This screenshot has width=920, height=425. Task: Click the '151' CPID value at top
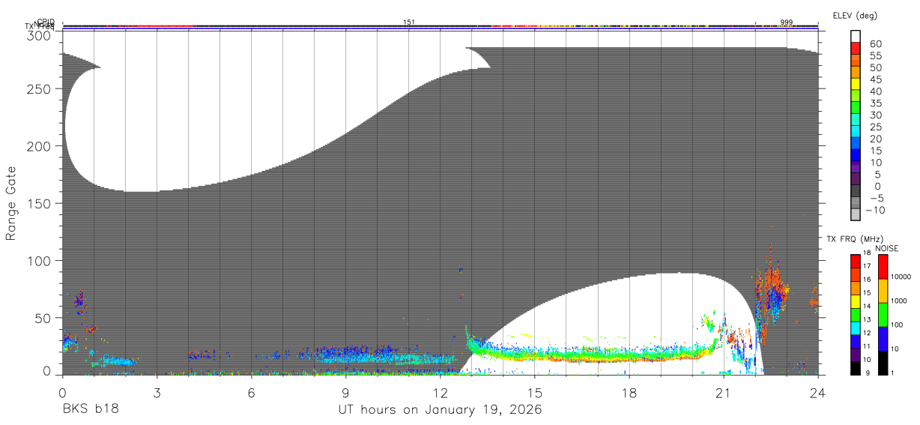(x=409, y=22)
